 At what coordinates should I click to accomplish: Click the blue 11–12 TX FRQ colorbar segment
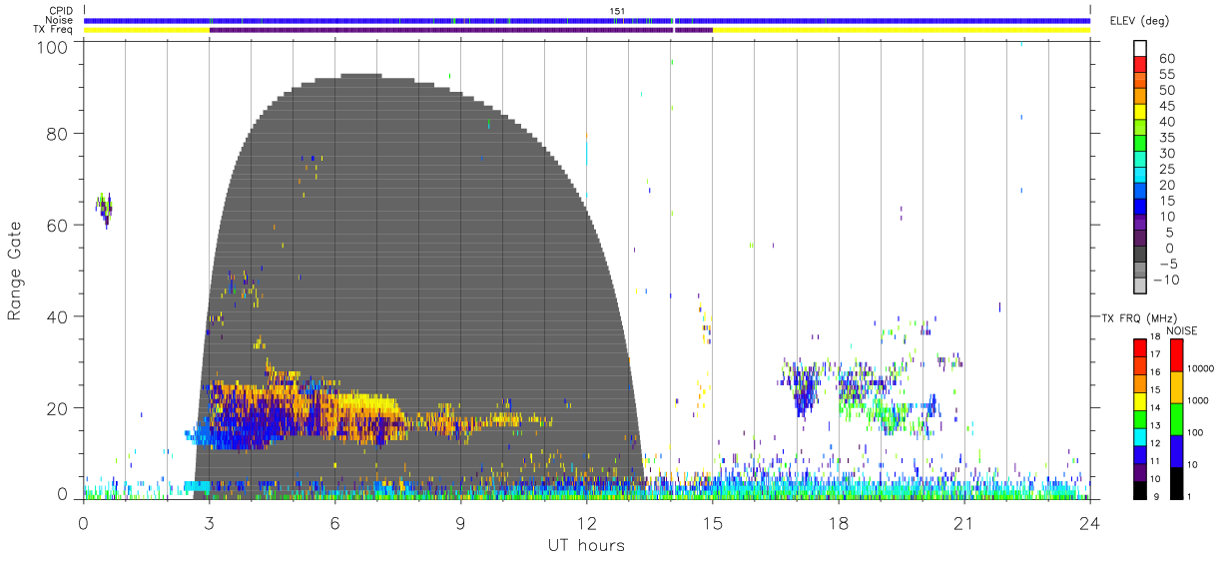[x=1140, y=454]
